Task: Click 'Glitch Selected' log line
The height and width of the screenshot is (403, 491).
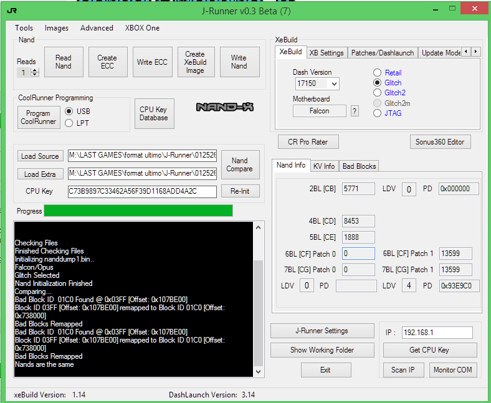Action: tap(37, 275)
